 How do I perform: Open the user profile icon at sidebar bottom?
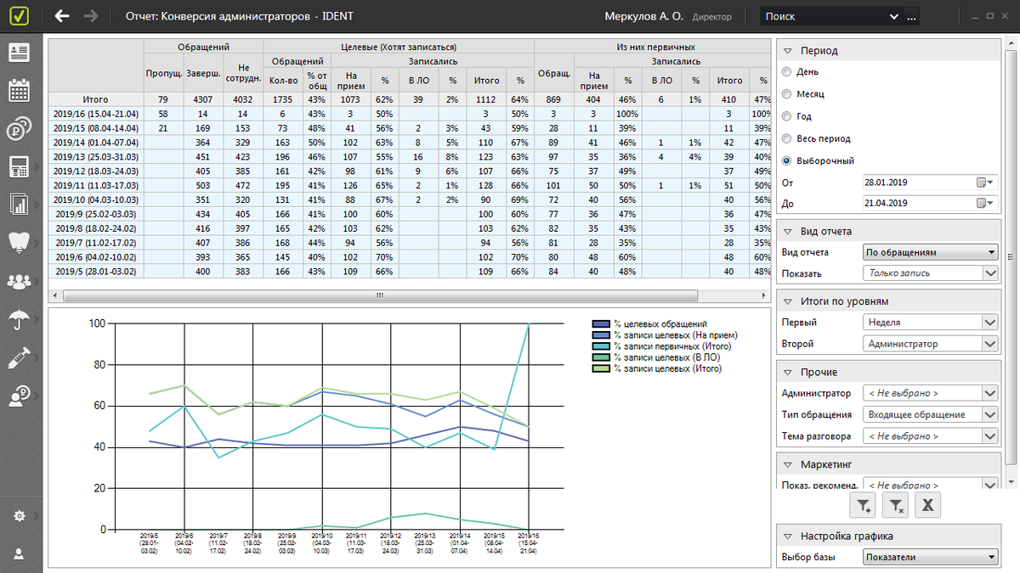click(18, 553)
